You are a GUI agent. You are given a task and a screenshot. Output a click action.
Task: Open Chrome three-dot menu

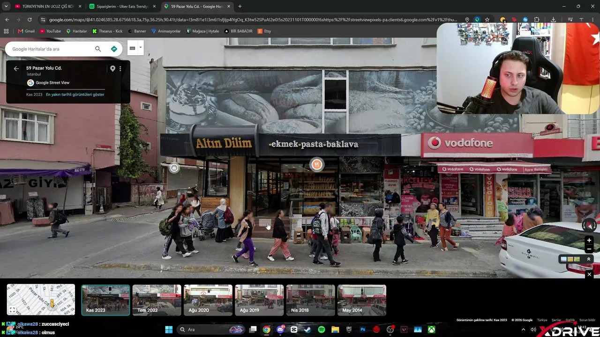coord(592,20)
